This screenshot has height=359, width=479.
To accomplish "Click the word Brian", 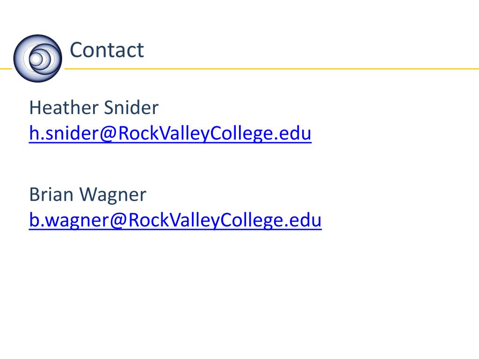I will coord(51,194).
